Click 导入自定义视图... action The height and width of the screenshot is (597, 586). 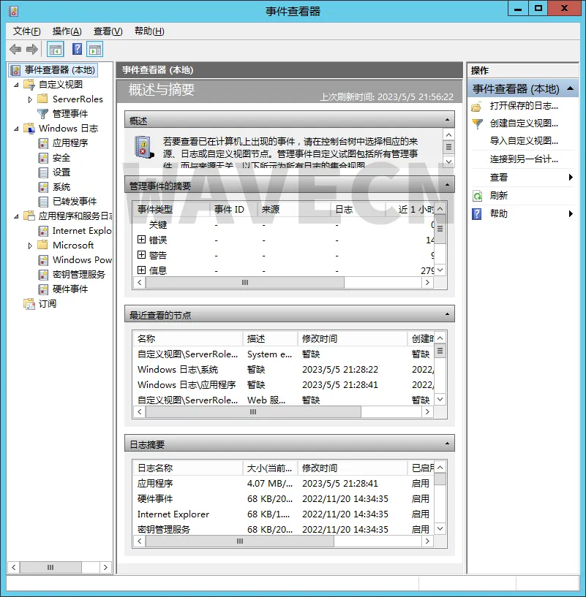524,141
